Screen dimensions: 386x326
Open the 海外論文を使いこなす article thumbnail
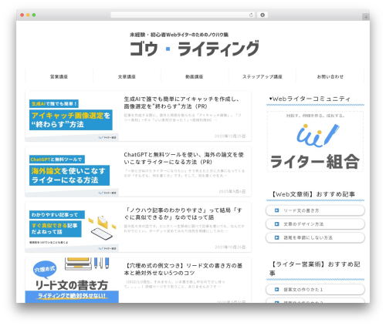click(x=72, y=172)
